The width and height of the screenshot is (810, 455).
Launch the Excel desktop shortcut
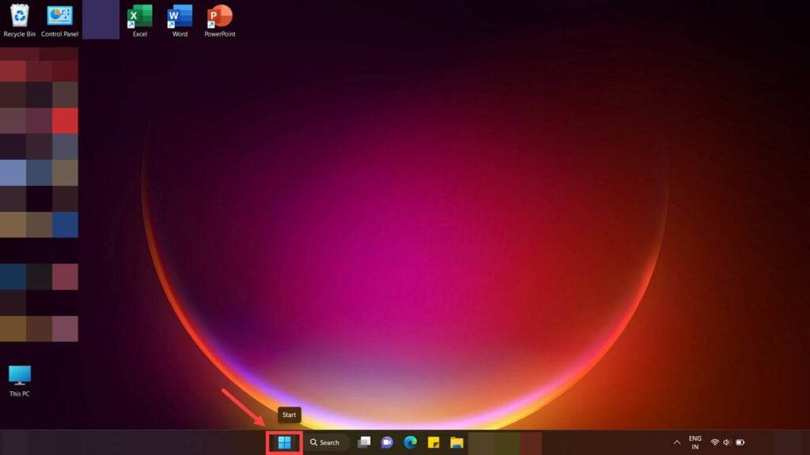[x=140, y=21]
